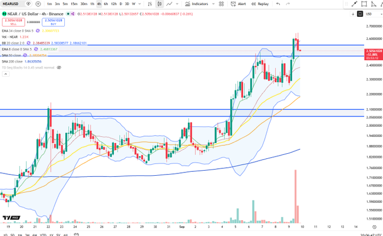This screenshot has height=236, width=383.
Task: Expand the time interval dropdown arrow
Action: click(140, 4)
